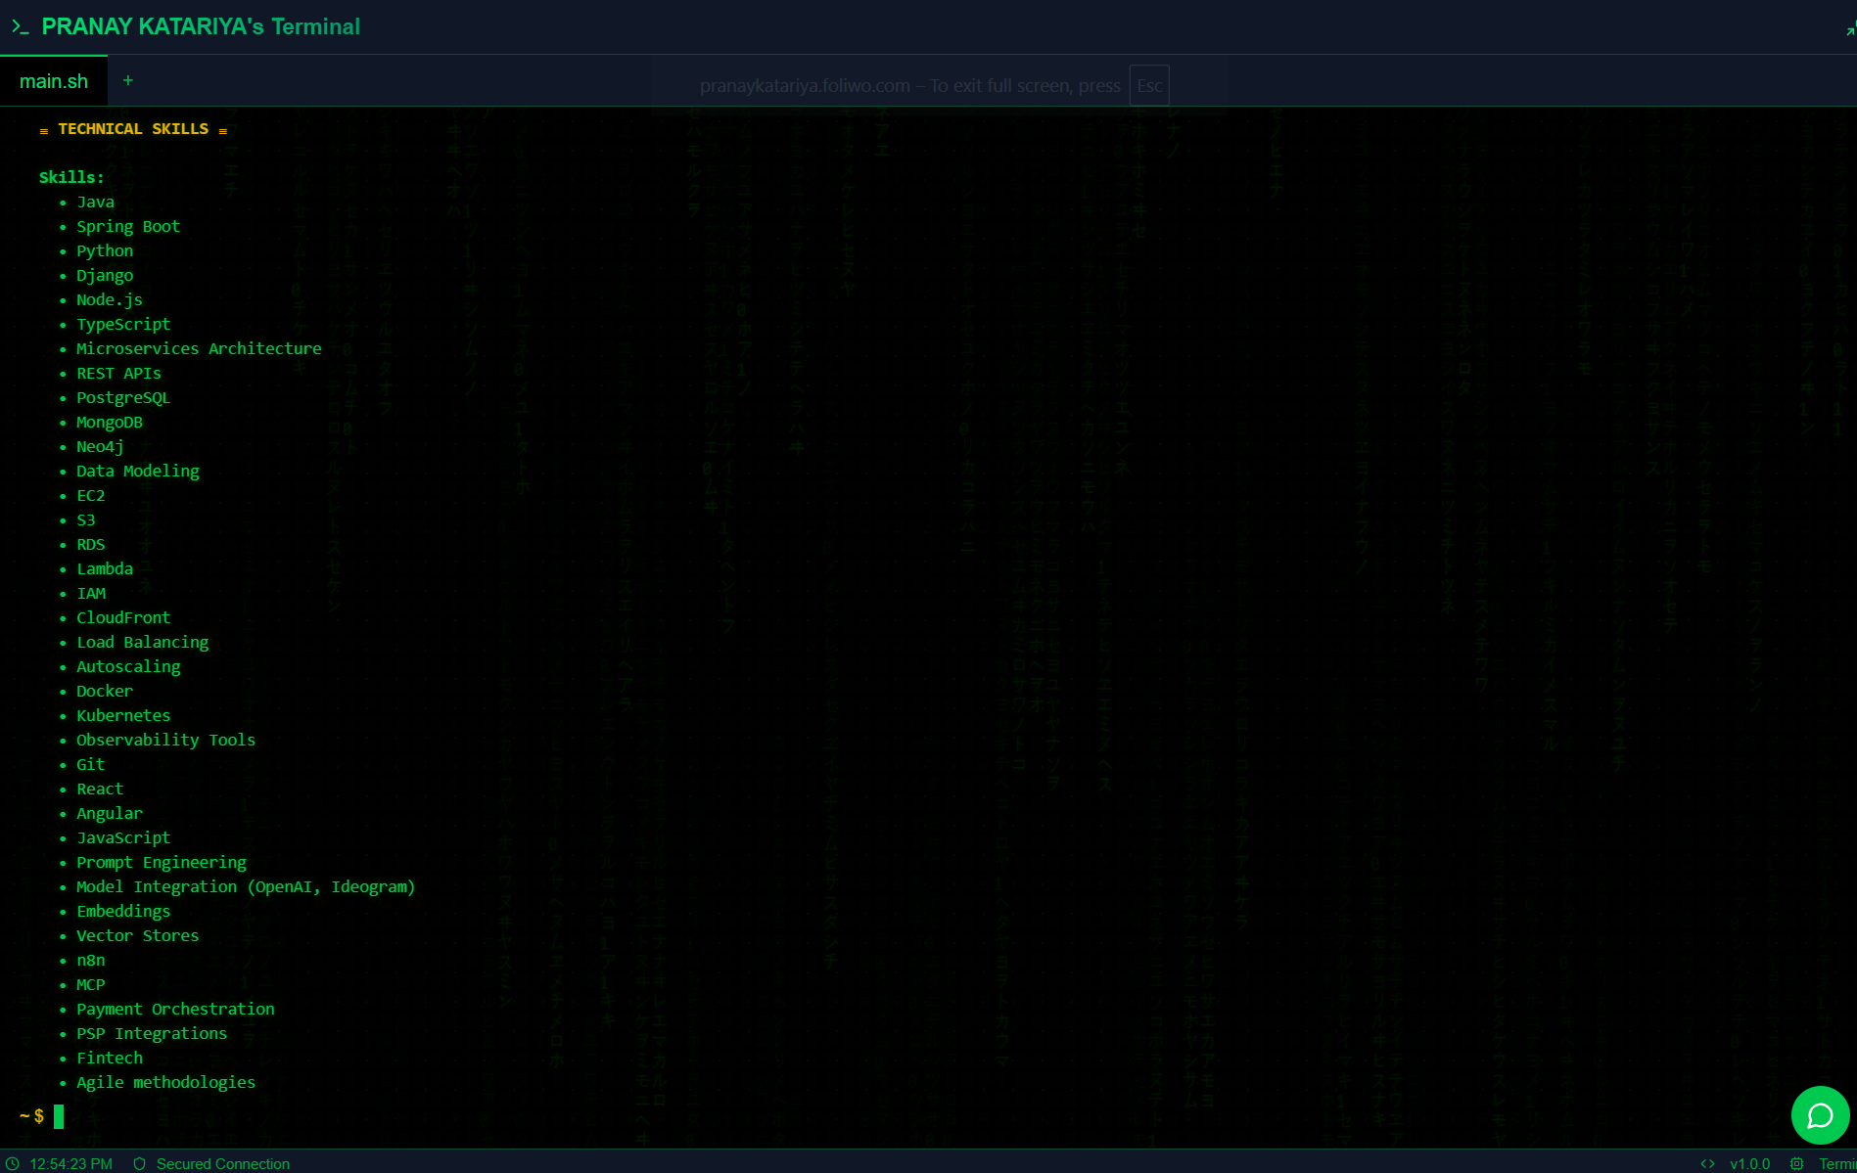
Task: Click the S3 entry
Action: [x=86, y=519]
